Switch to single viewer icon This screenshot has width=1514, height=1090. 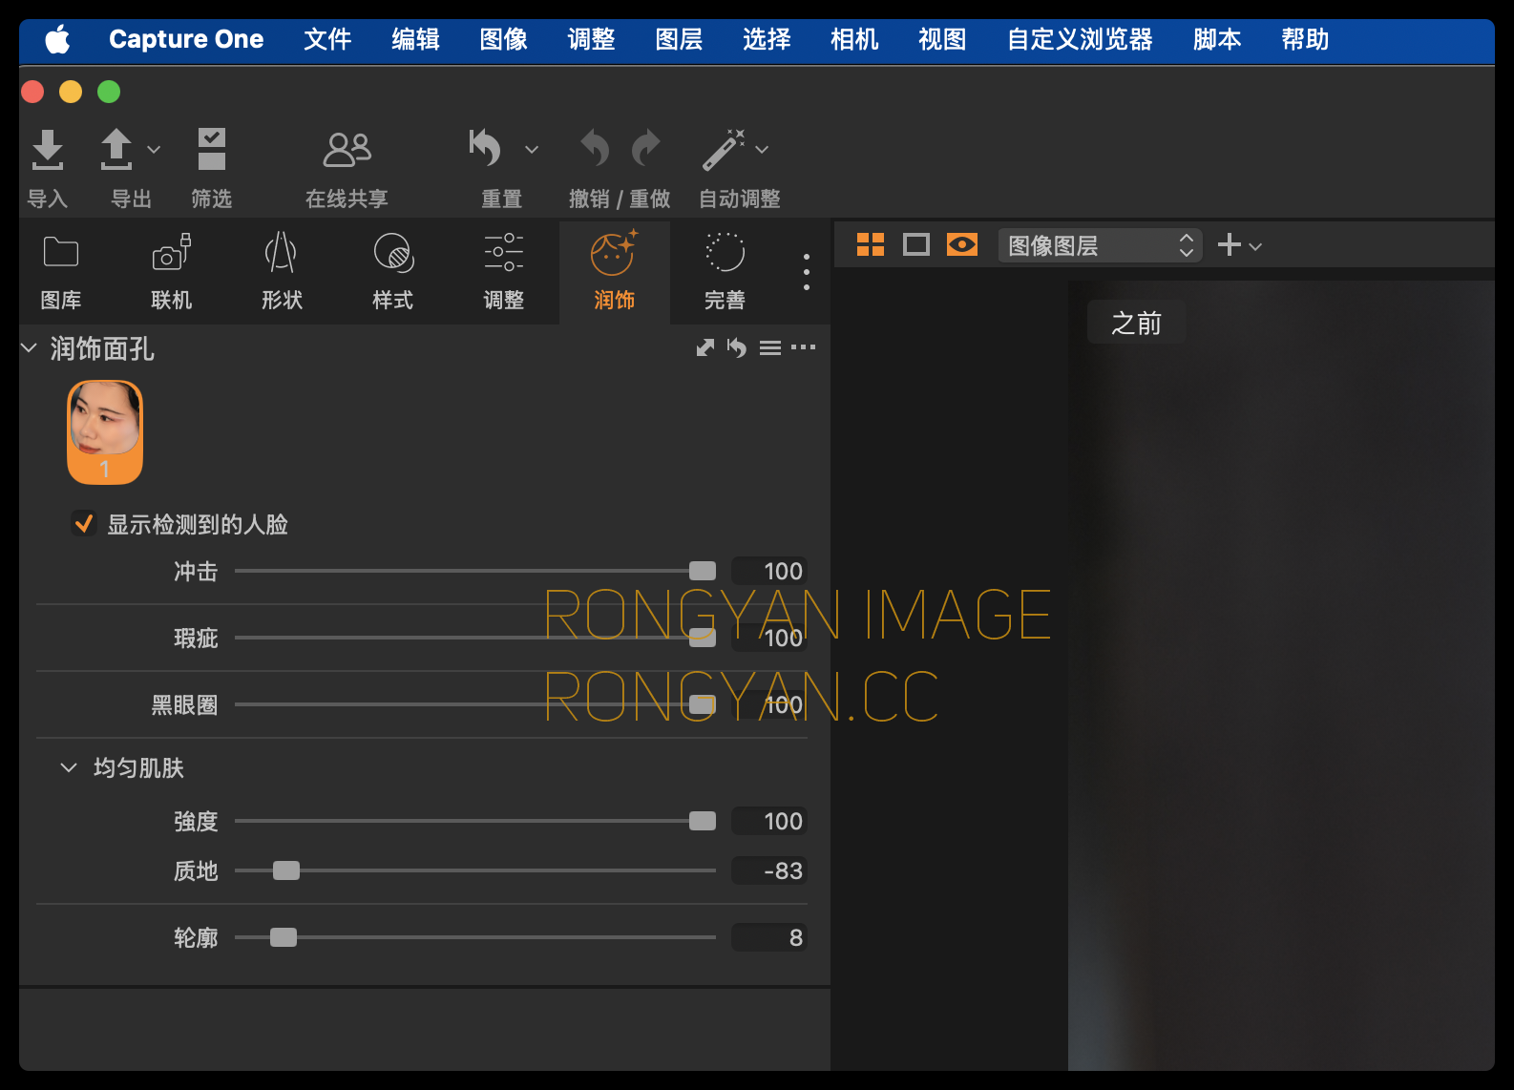pyautogui.click(x=916, y=245)
